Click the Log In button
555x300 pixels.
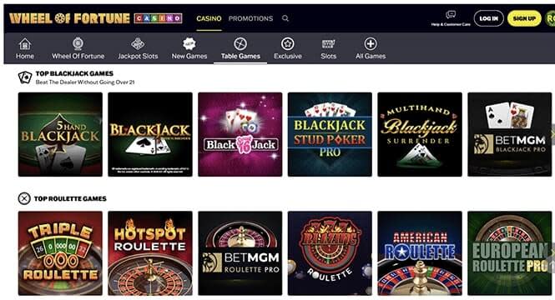coord(488,18)
